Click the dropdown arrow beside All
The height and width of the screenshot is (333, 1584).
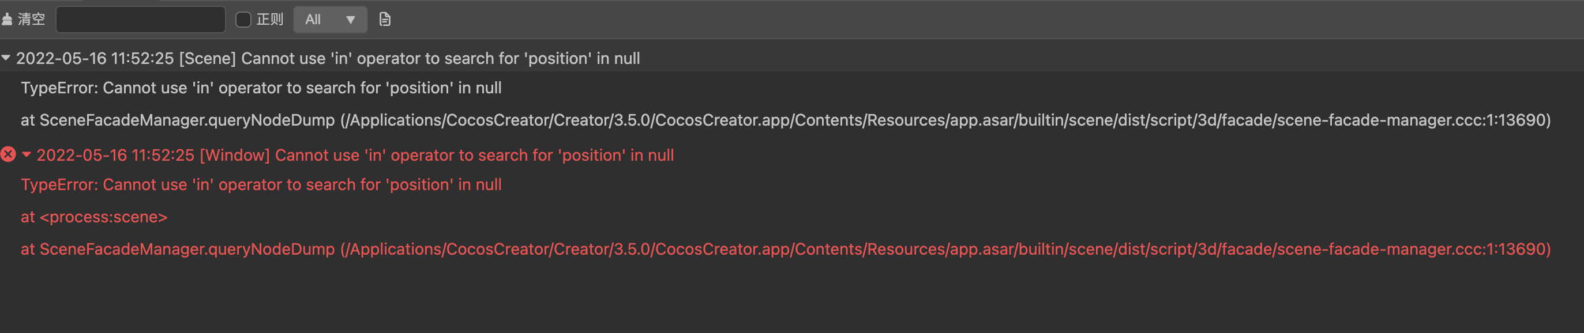(x=351, y=20)
